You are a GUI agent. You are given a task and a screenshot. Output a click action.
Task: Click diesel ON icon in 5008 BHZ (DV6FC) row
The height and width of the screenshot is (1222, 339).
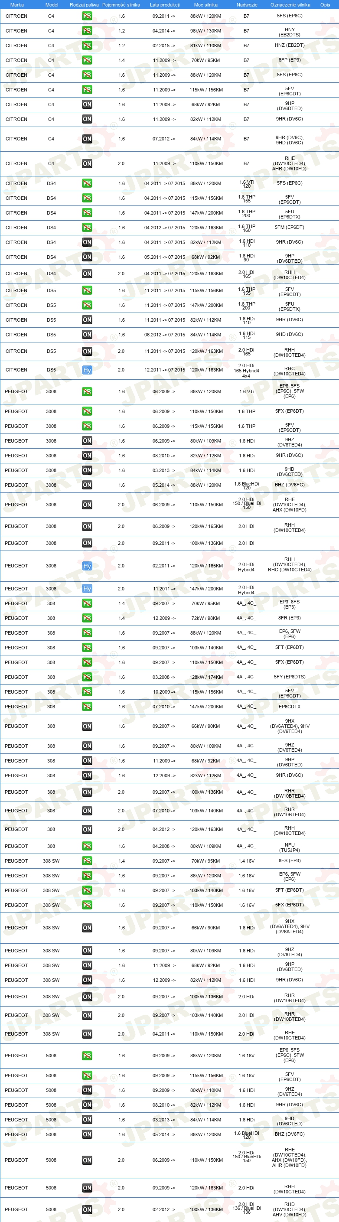(x=87, y=1134)
